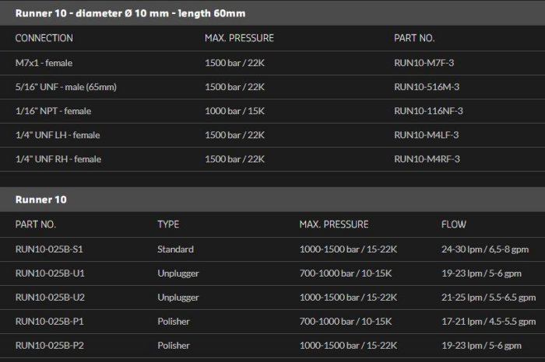
Task: Click the TYPE column header
Action: [168, 225]
